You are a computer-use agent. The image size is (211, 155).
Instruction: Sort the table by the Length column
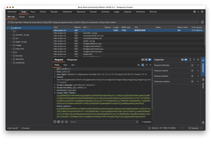pyautogui.click(x=116, y=27)
